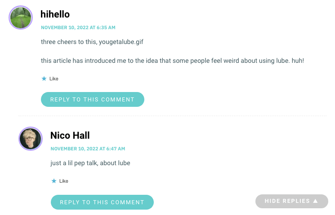Screen dimensions: 335x215
Task: Click the star icon under hihello's comment
Action: click(x=44, y=79)
